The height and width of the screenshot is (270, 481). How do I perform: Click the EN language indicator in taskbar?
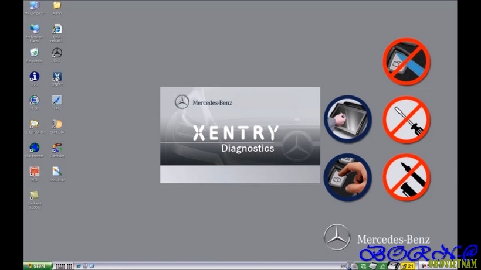point(343,266)
